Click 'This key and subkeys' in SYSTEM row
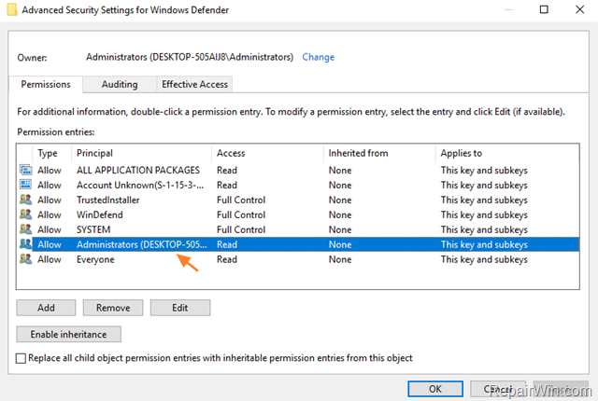The height and width of the screenshot is (401, 598). point(484,229)
